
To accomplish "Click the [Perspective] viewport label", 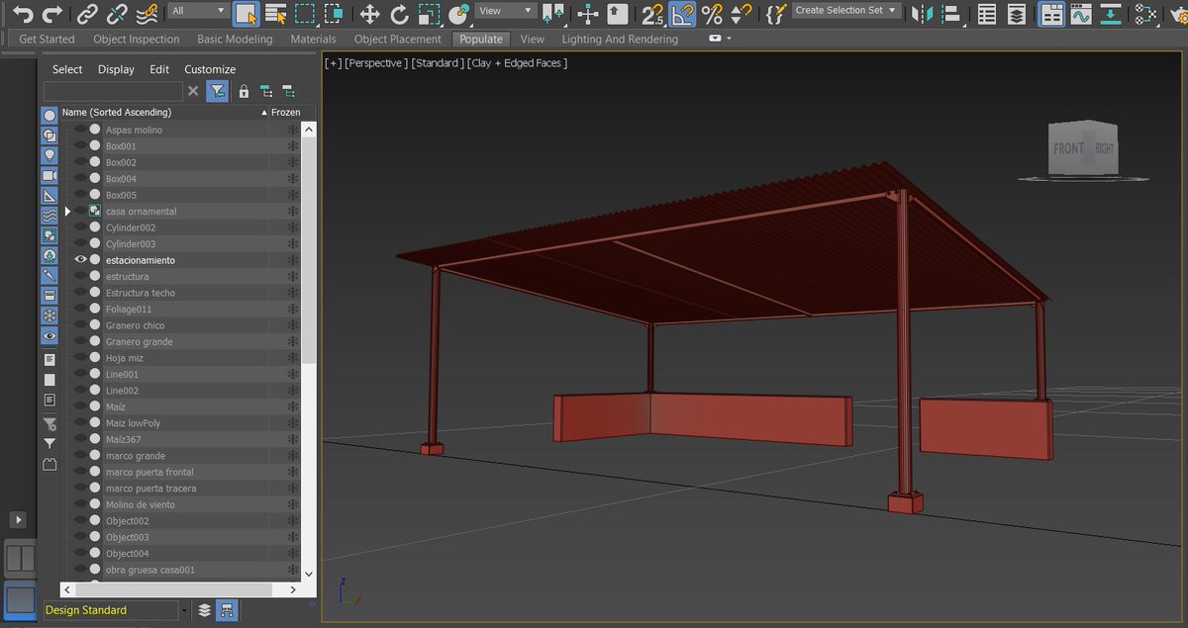I will pyautogui.click(x=375, y=62).
